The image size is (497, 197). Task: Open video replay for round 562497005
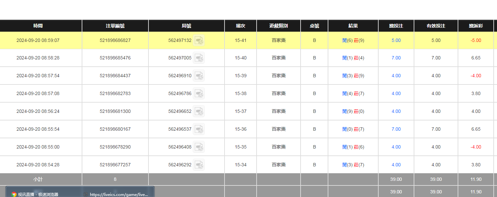[x=199, y=58]
